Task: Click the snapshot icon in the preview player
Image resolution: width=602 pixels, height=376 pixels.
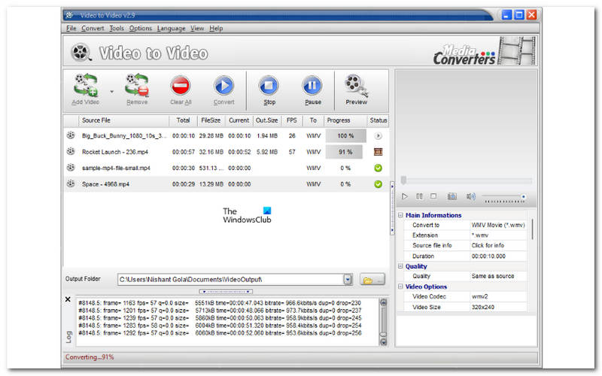Action: 452,196
